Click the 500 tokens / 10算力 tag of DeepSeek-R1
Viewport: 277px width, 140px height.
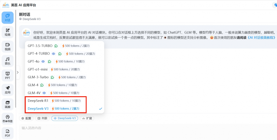tap(66, 101)
